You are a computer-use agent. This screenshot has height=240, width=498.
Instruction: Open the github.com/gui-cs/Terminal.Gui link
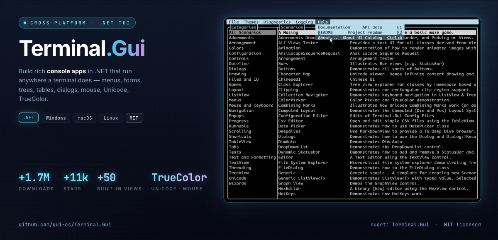(x=65, y=224)
